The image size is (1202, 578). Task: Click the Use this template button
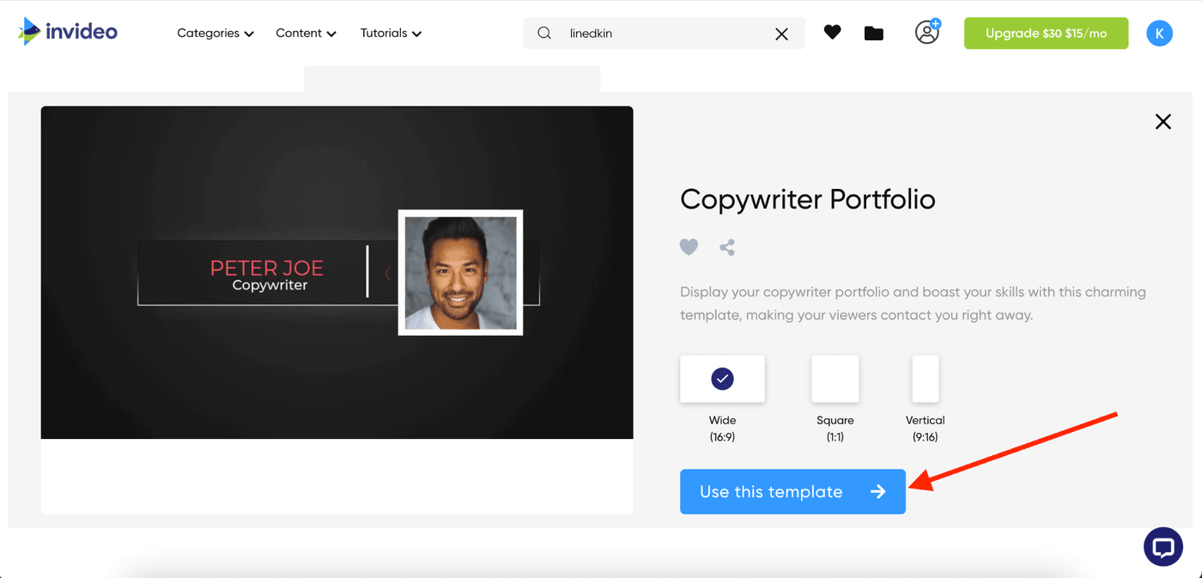point(792,491)
